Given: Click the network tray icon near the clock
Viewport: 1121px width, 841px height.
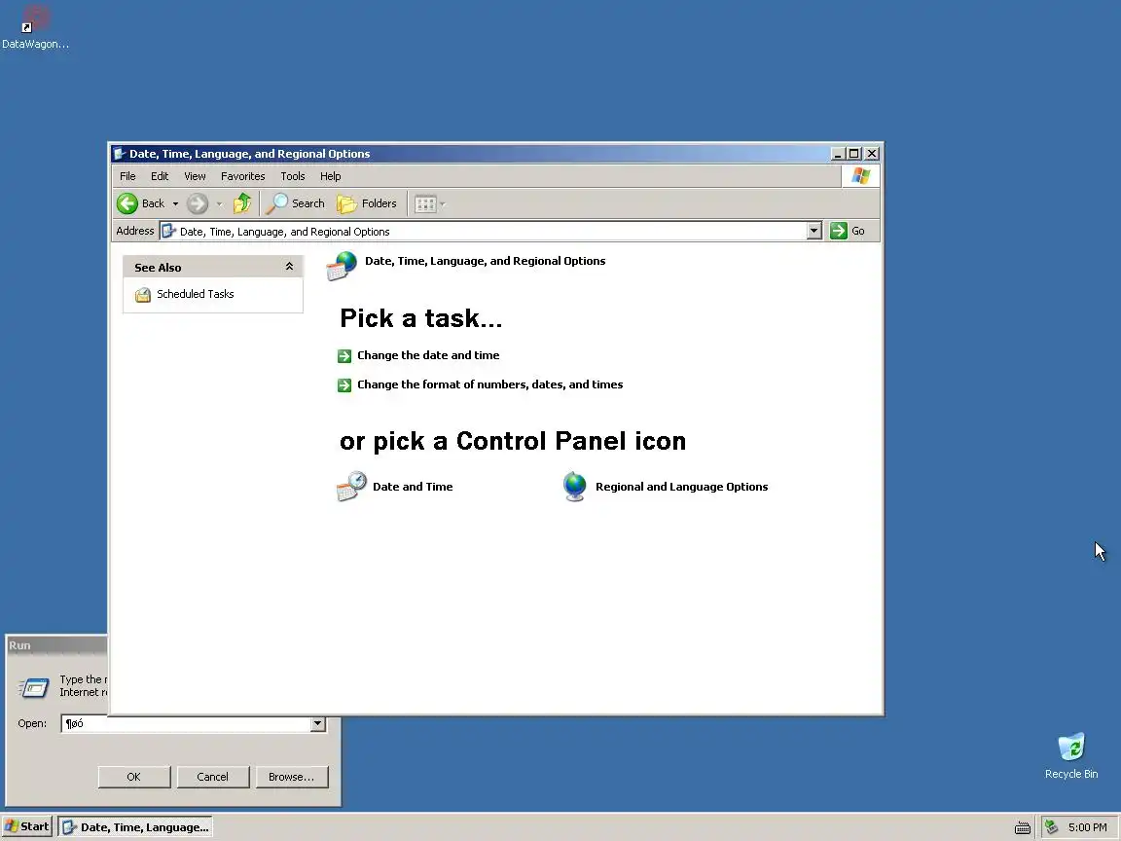Looking at the screenshot, I should tap(1051, 827).
